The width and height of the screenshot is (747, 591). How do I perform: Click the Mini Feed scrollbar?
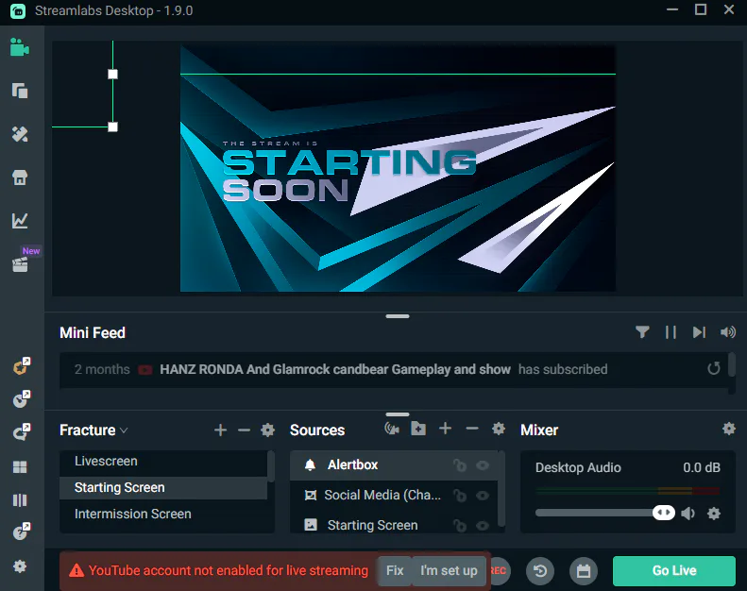732,365
